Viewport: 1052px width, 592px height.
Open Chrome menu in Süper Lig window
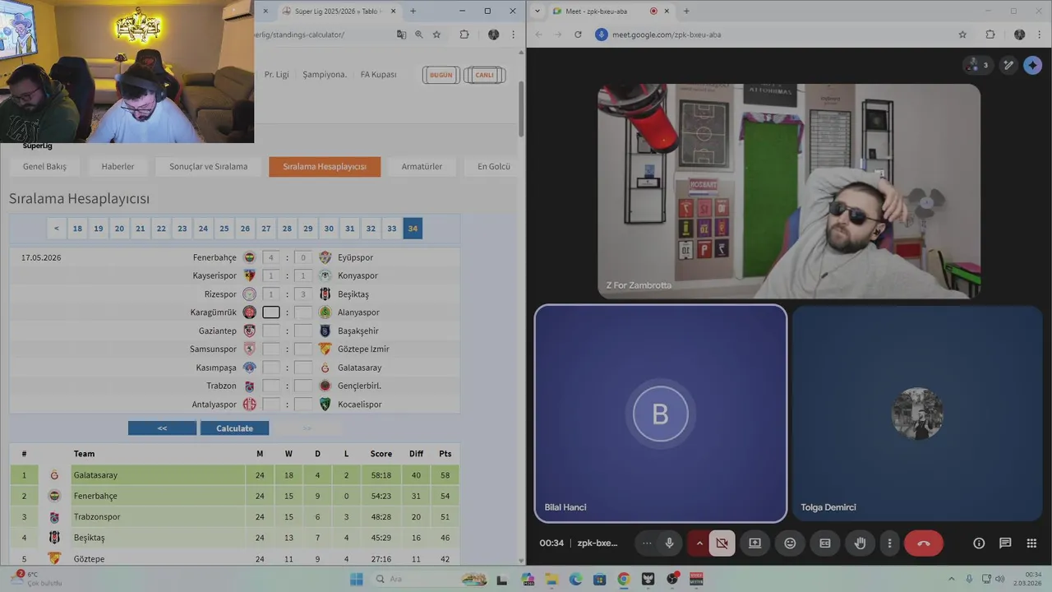[514, 35]
